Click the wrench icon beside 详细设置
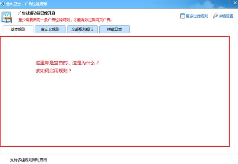This screenshot has width=238, height=164. point(215,16)
